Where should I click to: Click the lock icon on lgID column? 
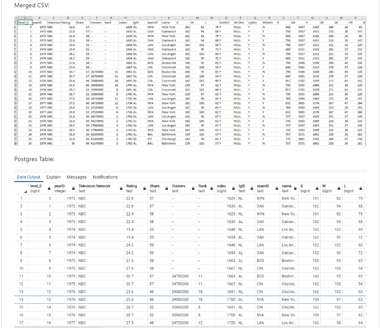coord(252,188)
